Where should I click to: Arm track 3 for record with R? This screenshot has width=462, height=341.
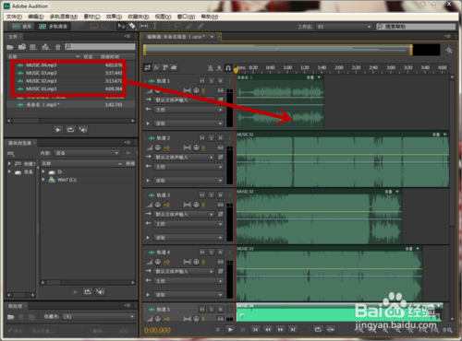[220, 195]
